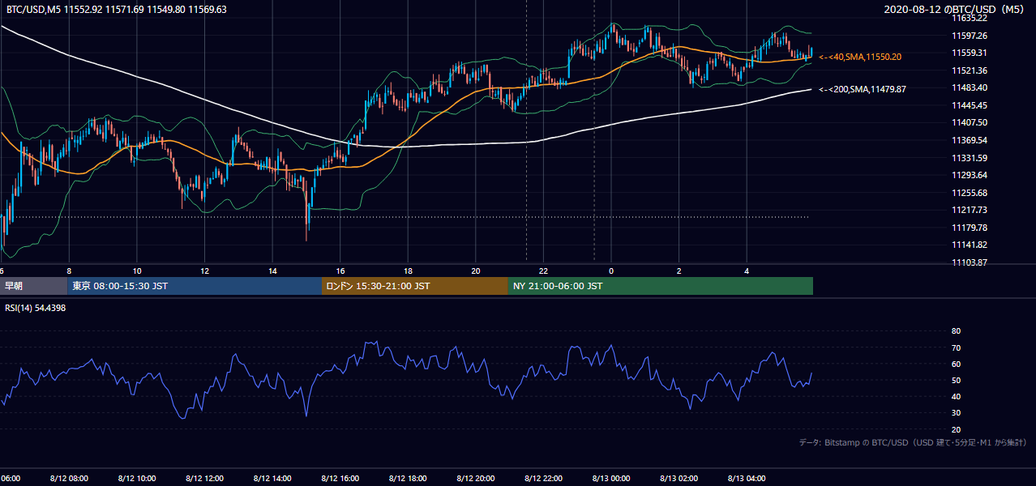The width and height of the screenshot is (1036, 486).
Task: Click the RSI scale value 50
Action: pyautogui.click(x=956, y=380)
